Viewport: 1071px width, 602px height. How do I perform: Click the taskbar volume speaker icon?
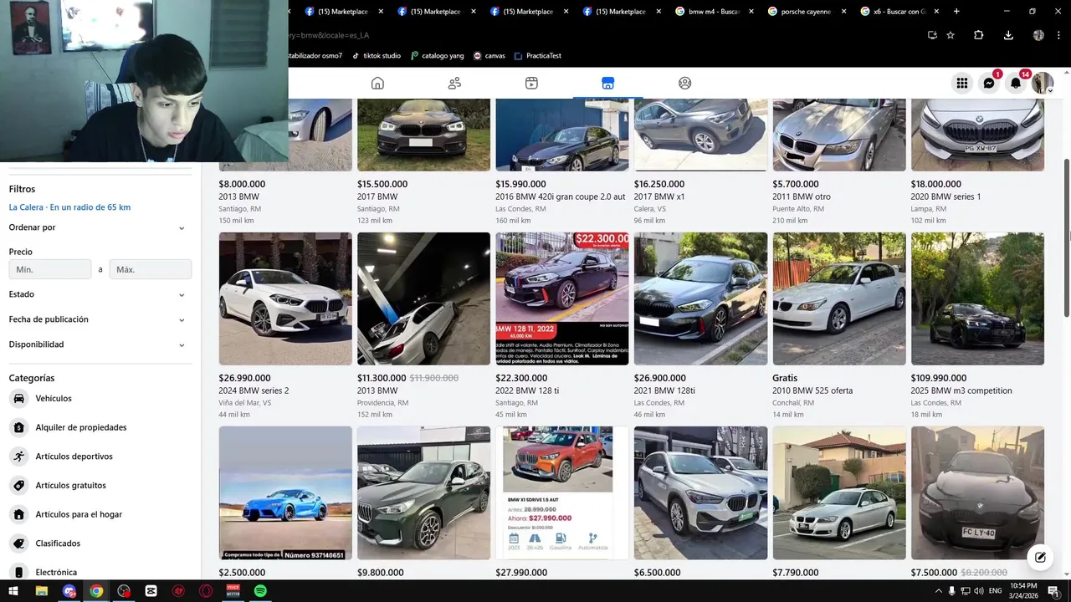pyautogui.click(x=978, y=591)
